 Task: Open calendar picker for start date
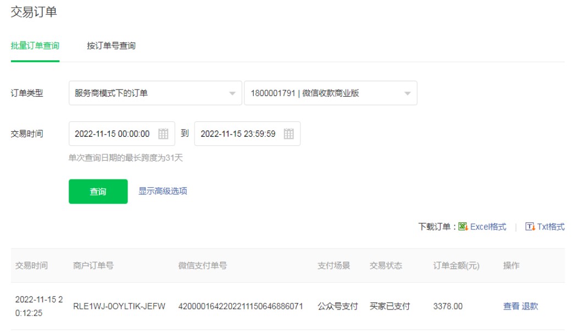coord(163,134)
